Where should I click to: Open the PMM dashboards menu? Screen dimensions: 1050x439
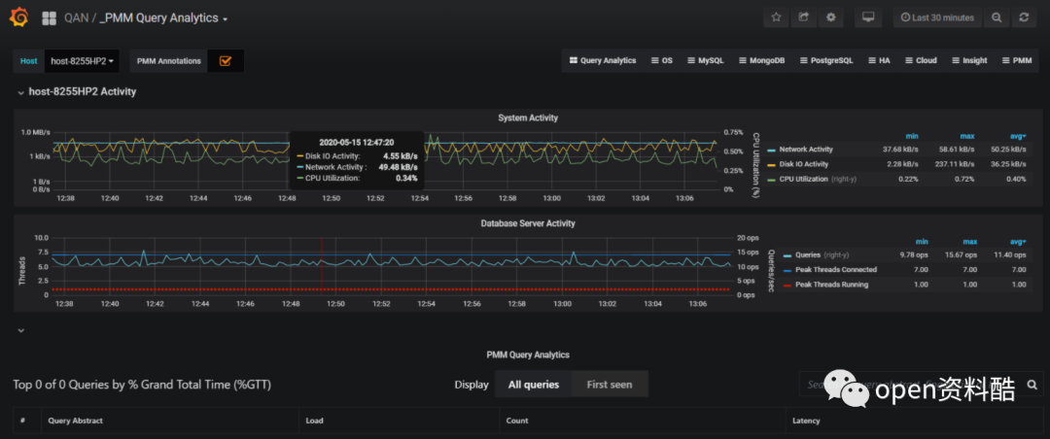click(x=1017, y=60)
